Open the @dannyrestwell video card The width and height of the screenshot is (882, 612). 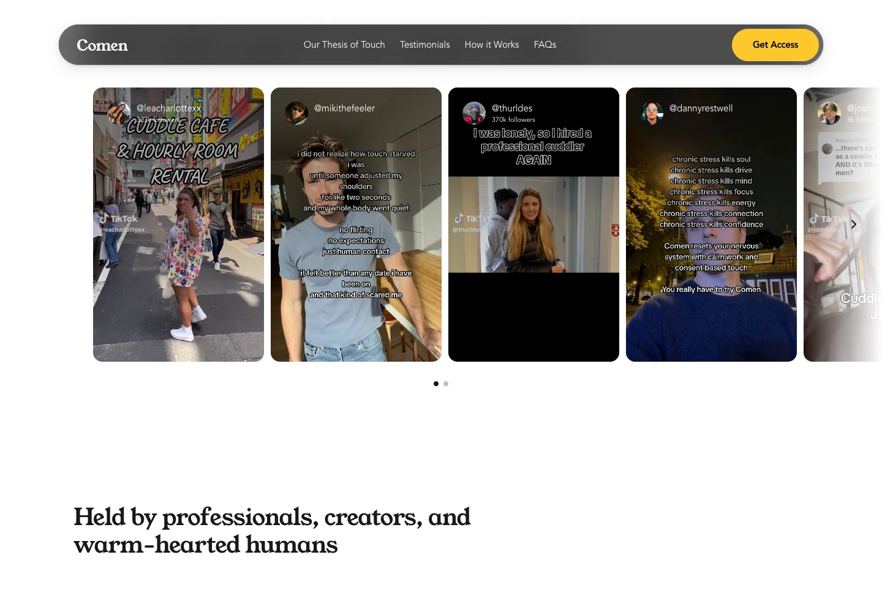point(711,225)
